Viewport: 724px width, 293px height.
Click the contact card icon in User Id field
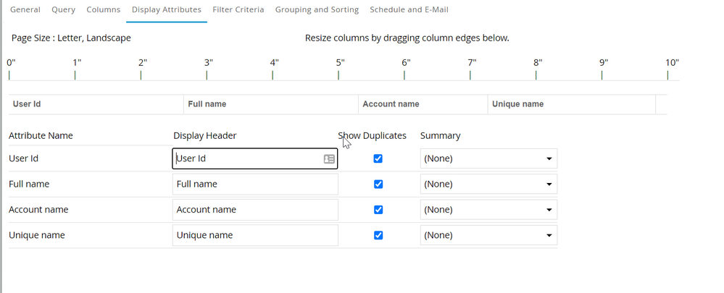pos(329,159)
